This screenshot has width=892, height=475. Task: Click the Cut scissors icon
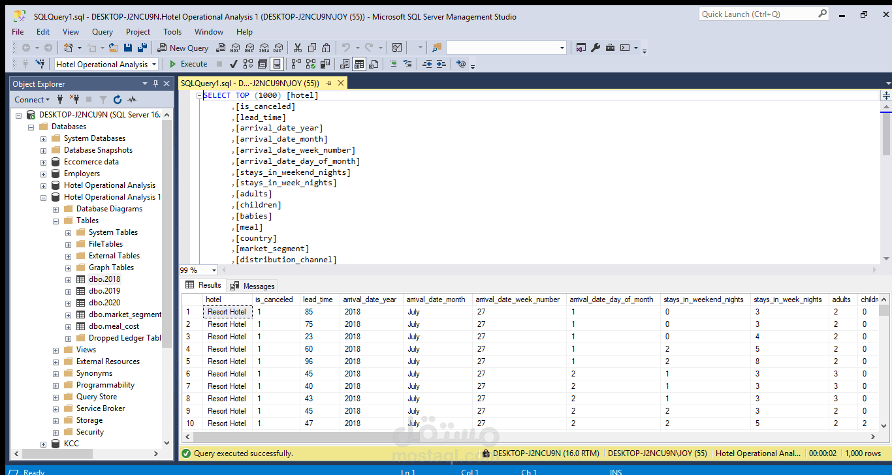298,48
